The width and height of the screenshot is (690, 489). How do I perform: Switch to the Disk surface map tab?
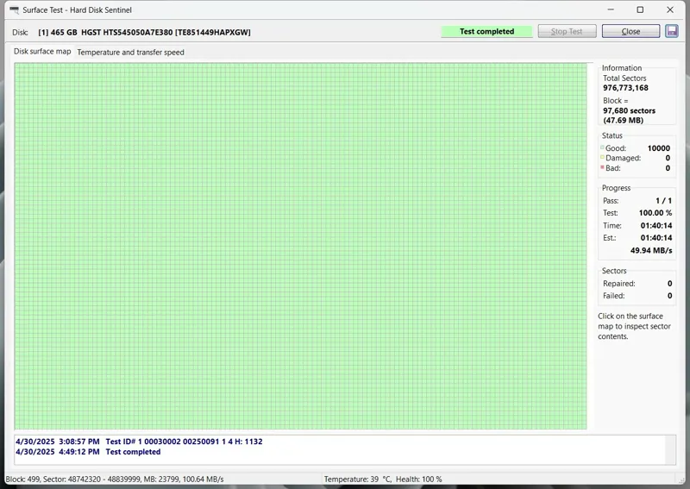tap(42, 52)
